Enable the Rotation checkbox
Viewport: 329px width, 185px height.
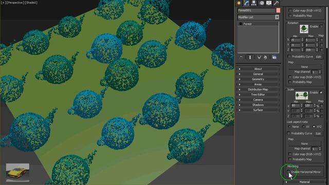point(321,26)
